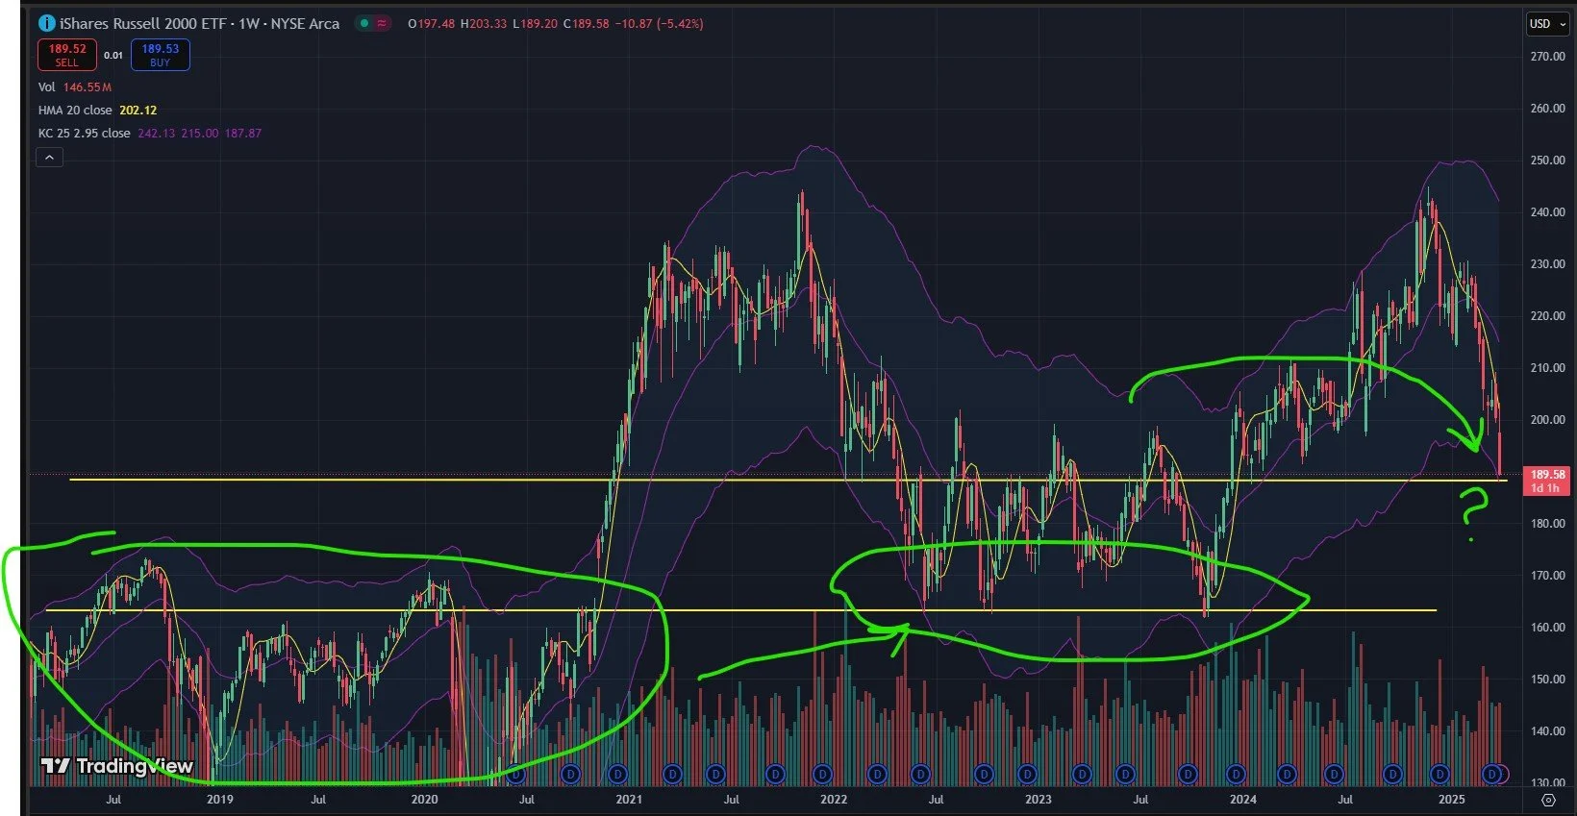Open chart settings via hexagon gear icon
The image size is (1577, 816).
(1548, 800)
